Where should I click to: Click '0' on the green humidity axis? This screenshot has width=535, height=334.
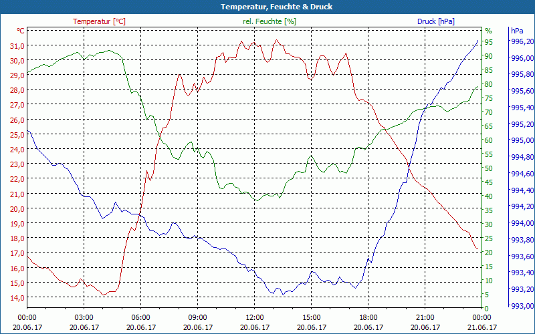point(487,309)
